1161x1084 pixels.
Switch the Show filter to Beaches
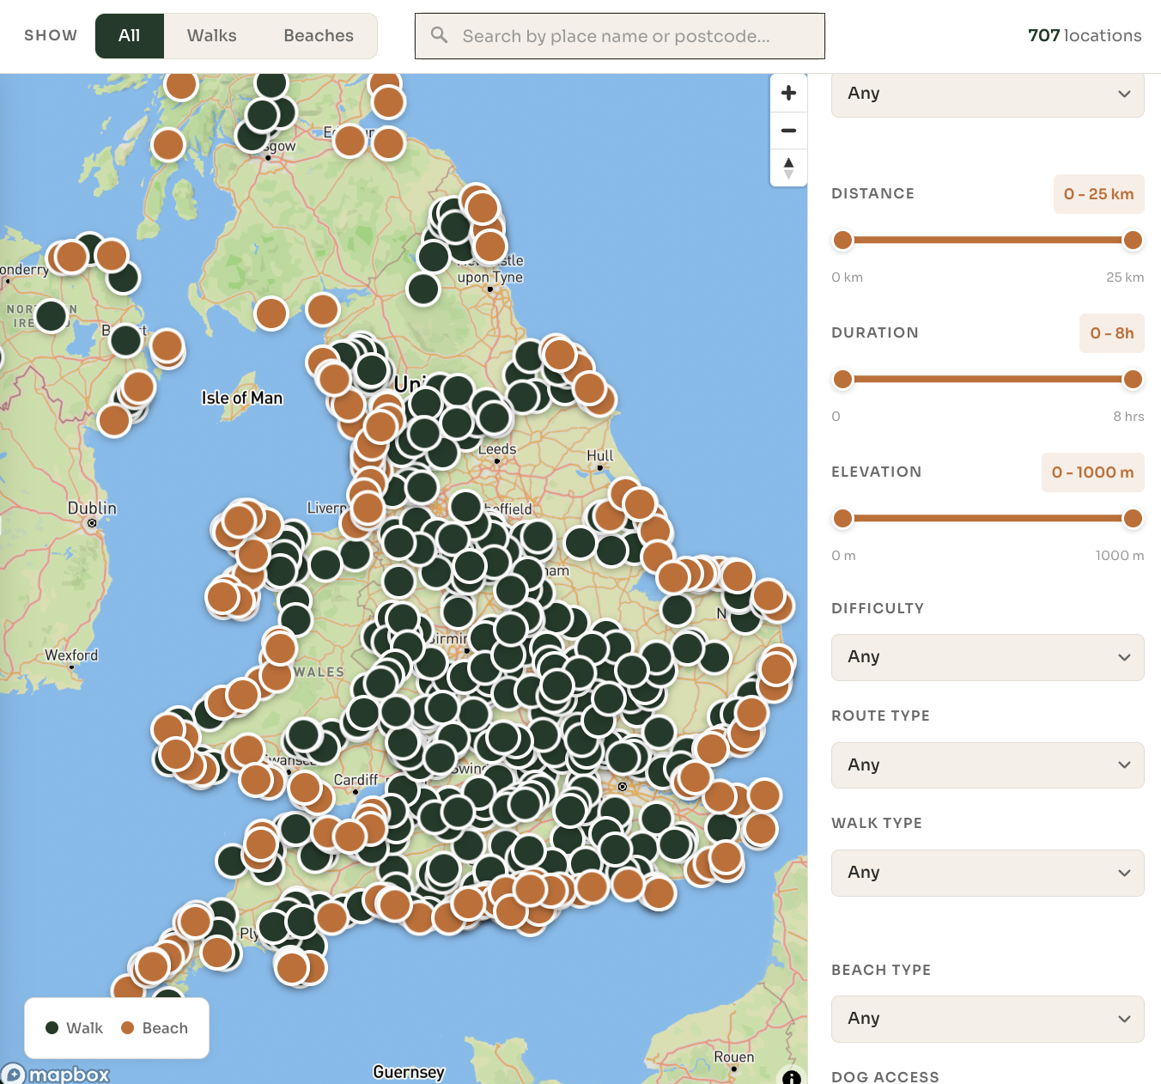318,35
